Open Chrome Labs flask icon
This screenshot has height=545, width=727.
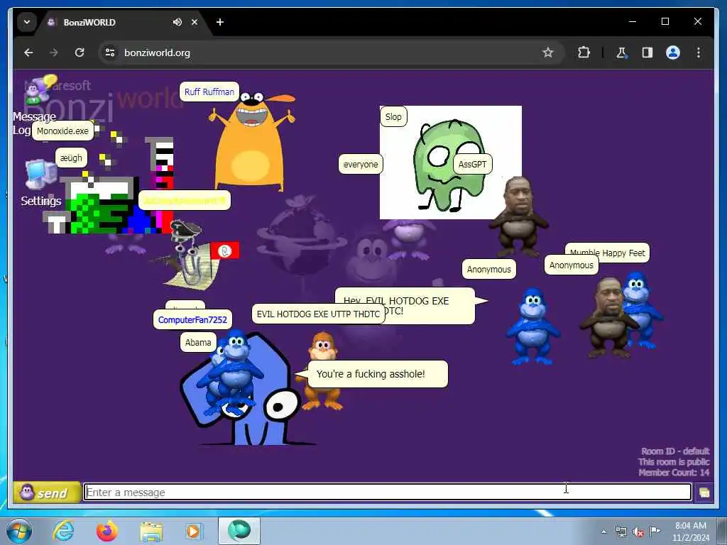621,53
